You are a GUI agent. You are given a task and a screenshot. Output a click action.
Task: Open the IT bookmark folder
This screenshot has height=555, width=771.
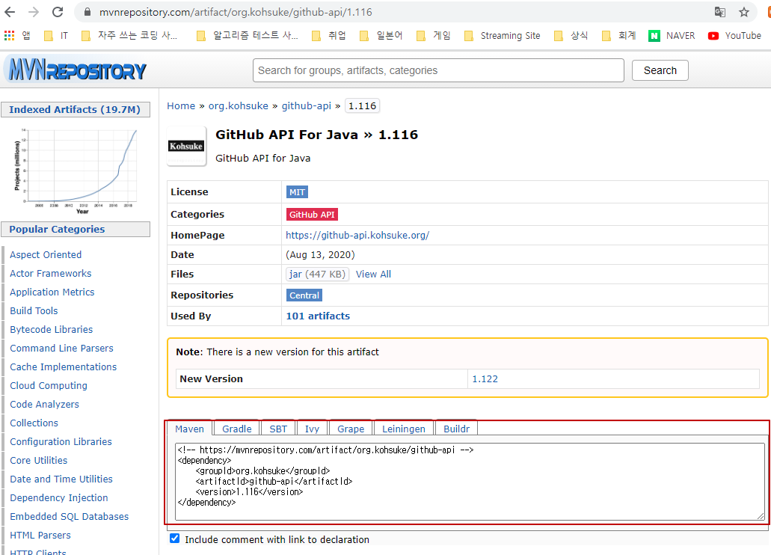(56, 35)
